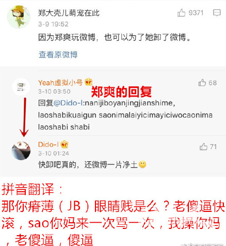
Task: Like the Yeah虚拟小号 reply with 68 likes
Action: 202,83
